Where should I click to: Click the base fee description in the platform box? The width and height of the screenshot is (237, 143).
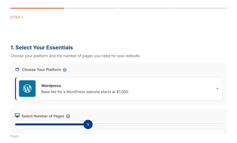click(85, 92)
